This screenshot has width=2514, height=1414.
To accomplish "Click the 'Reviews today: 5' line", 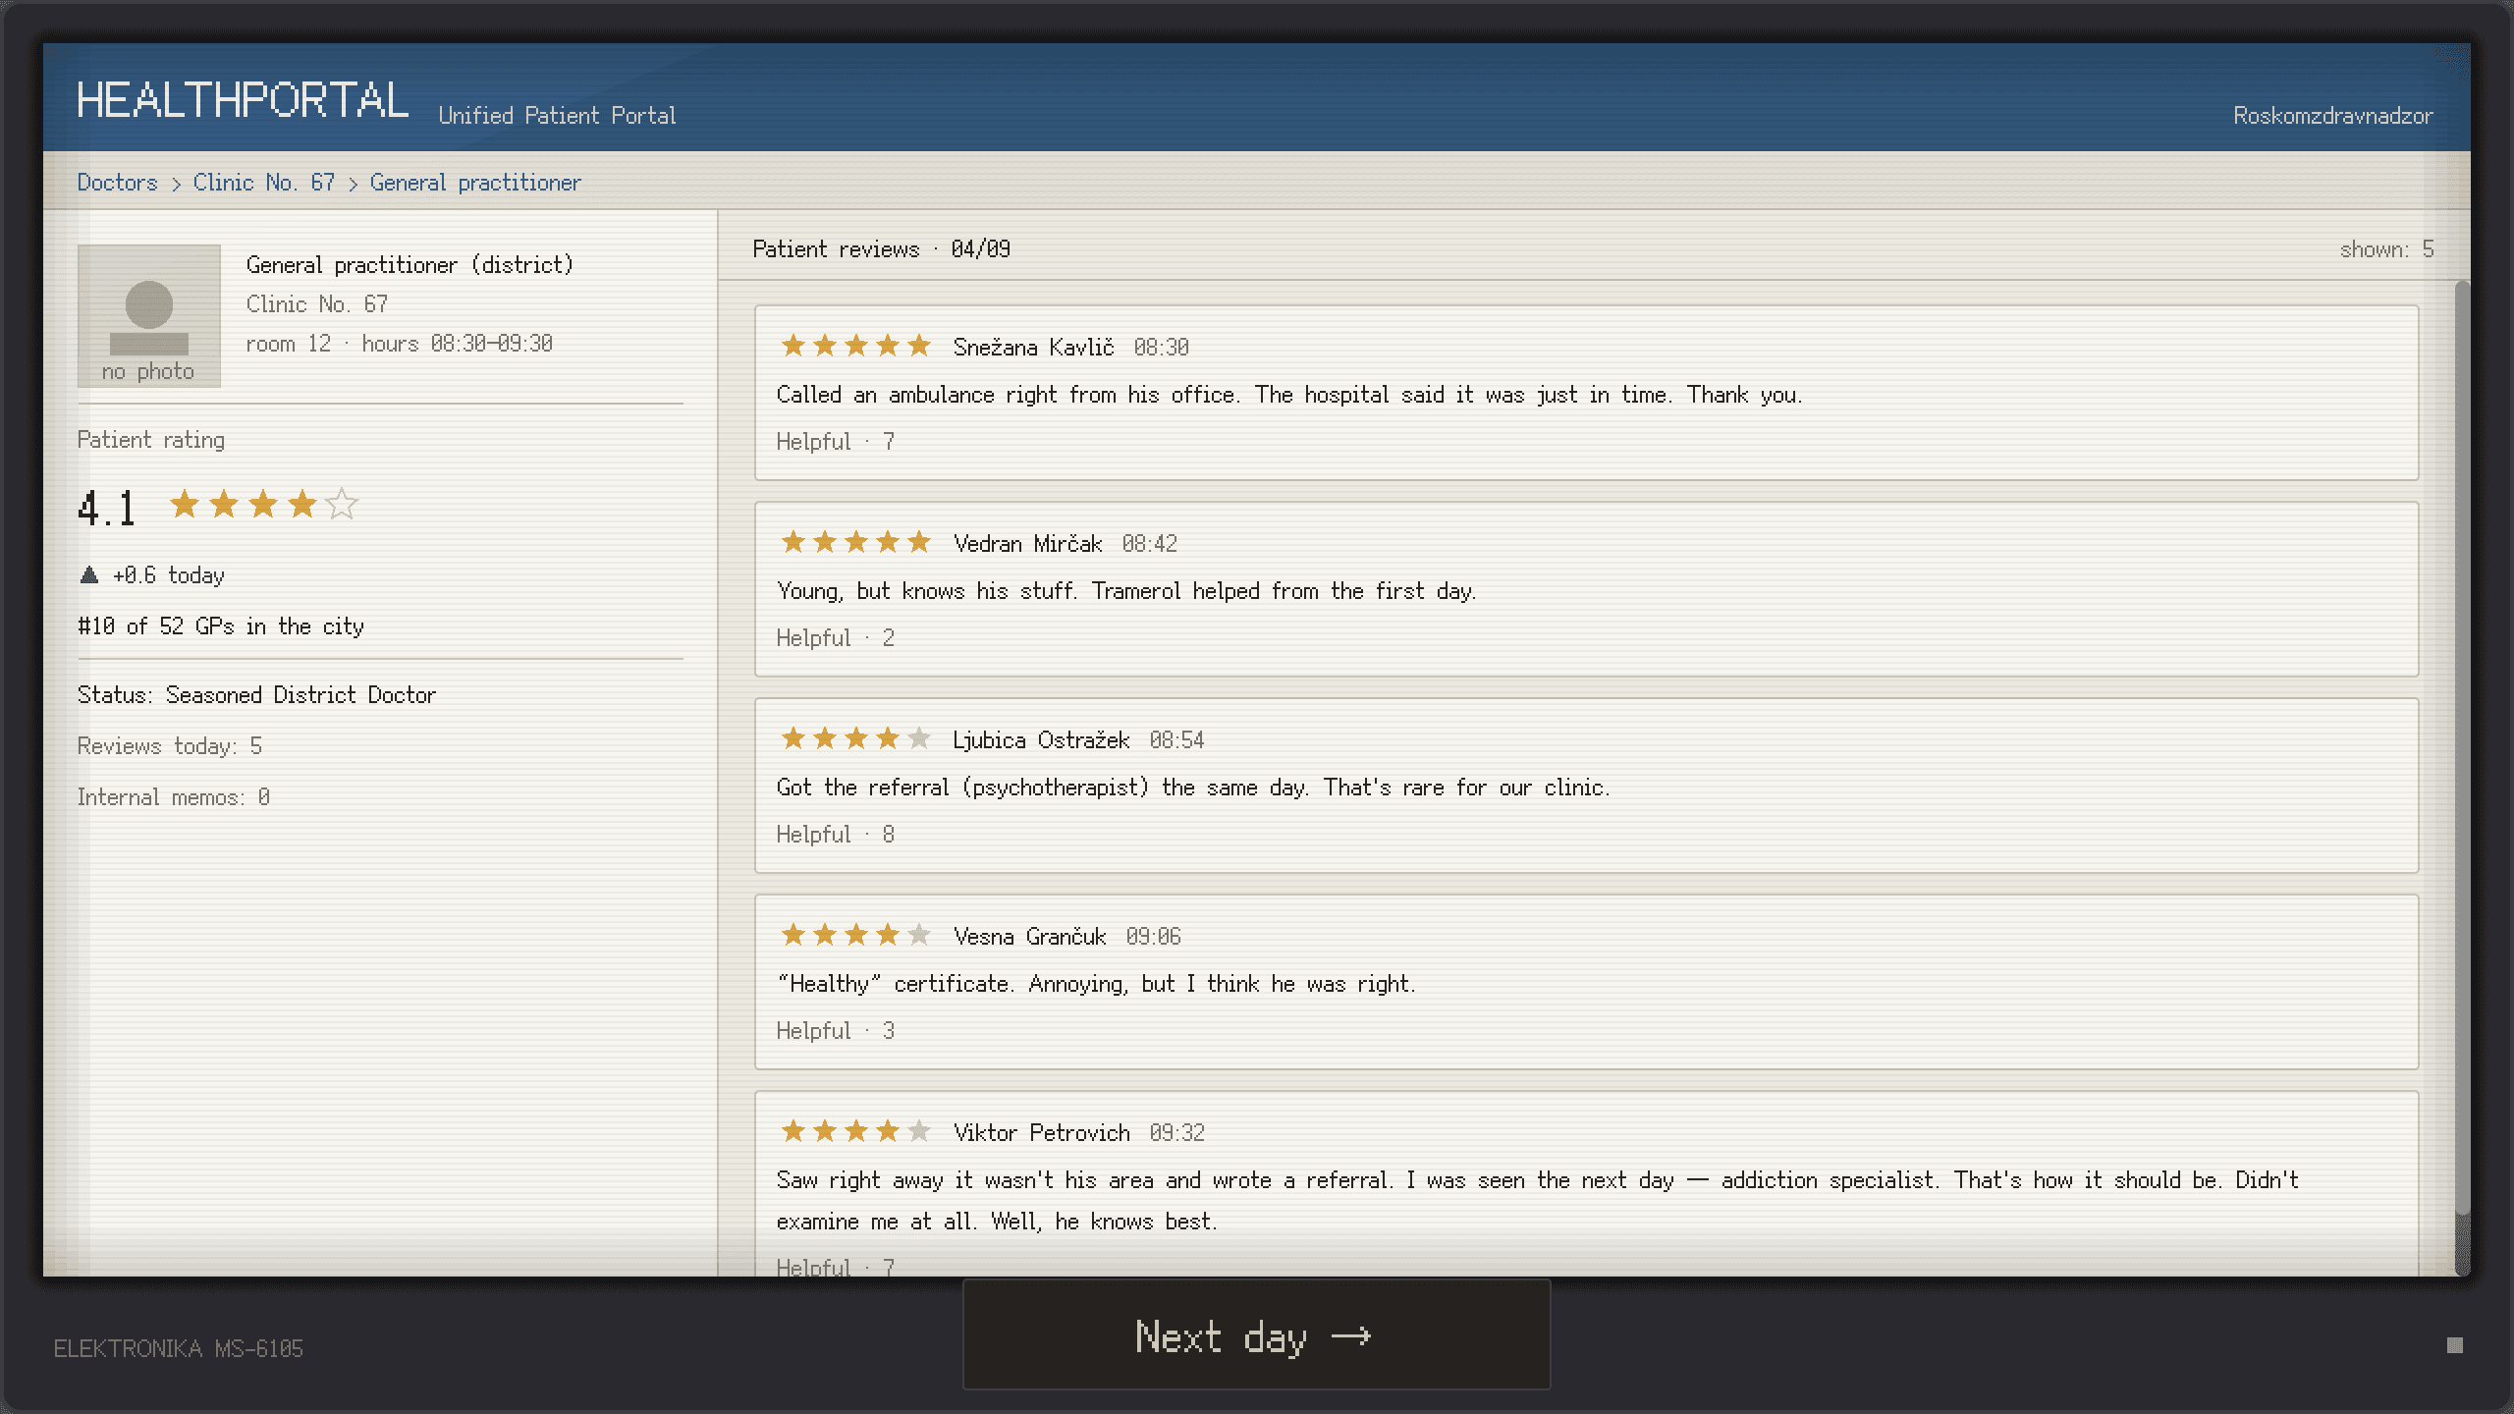I will [170, 746].
